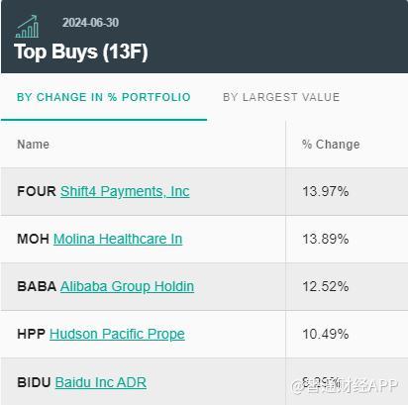Switch to By Change in % Portfolio tab

(x=104, y=97)
